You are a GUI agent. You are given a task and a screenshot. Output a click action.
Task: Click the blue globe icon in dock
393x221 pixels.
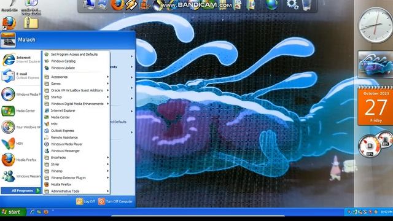coord(271,5)
